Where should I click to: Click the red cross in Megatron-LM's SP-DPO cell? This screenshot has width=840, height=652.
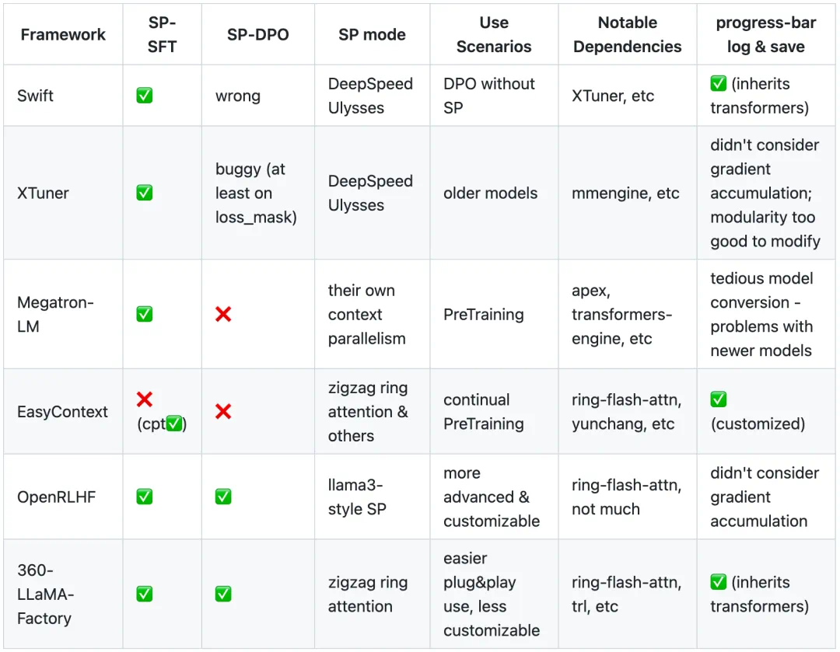(x=223, y=314)
